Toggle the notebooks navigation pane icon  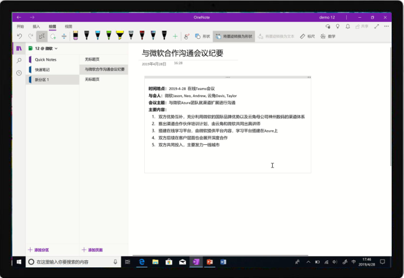[x=19, y=48]
